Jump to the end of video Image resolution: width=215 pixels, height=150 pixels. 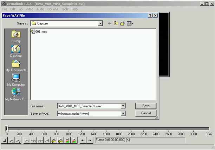click(x=47, y=140)
